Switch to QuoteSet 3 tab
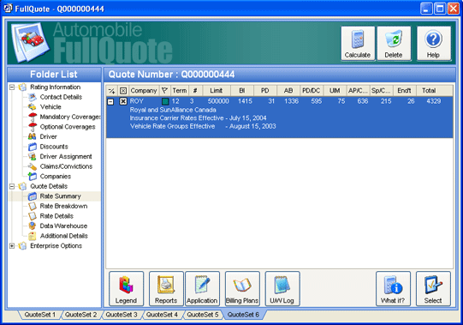Viewport: 463px width, 325px height. 122,315
